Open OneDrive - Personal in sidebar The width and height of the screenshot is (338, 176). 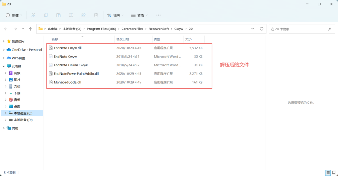(27, 50)
